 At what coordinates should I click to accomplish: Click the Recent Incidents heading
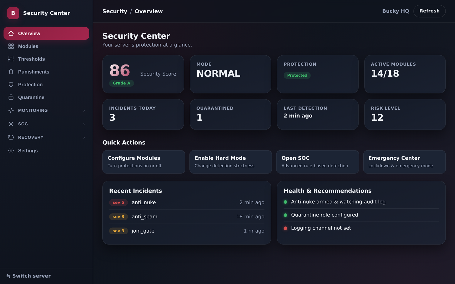pos(136,191)
